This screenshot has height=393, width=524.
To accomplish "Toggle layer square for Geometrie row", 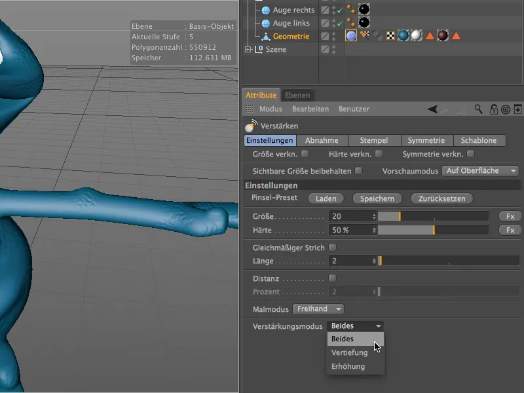I will [325, 36].
